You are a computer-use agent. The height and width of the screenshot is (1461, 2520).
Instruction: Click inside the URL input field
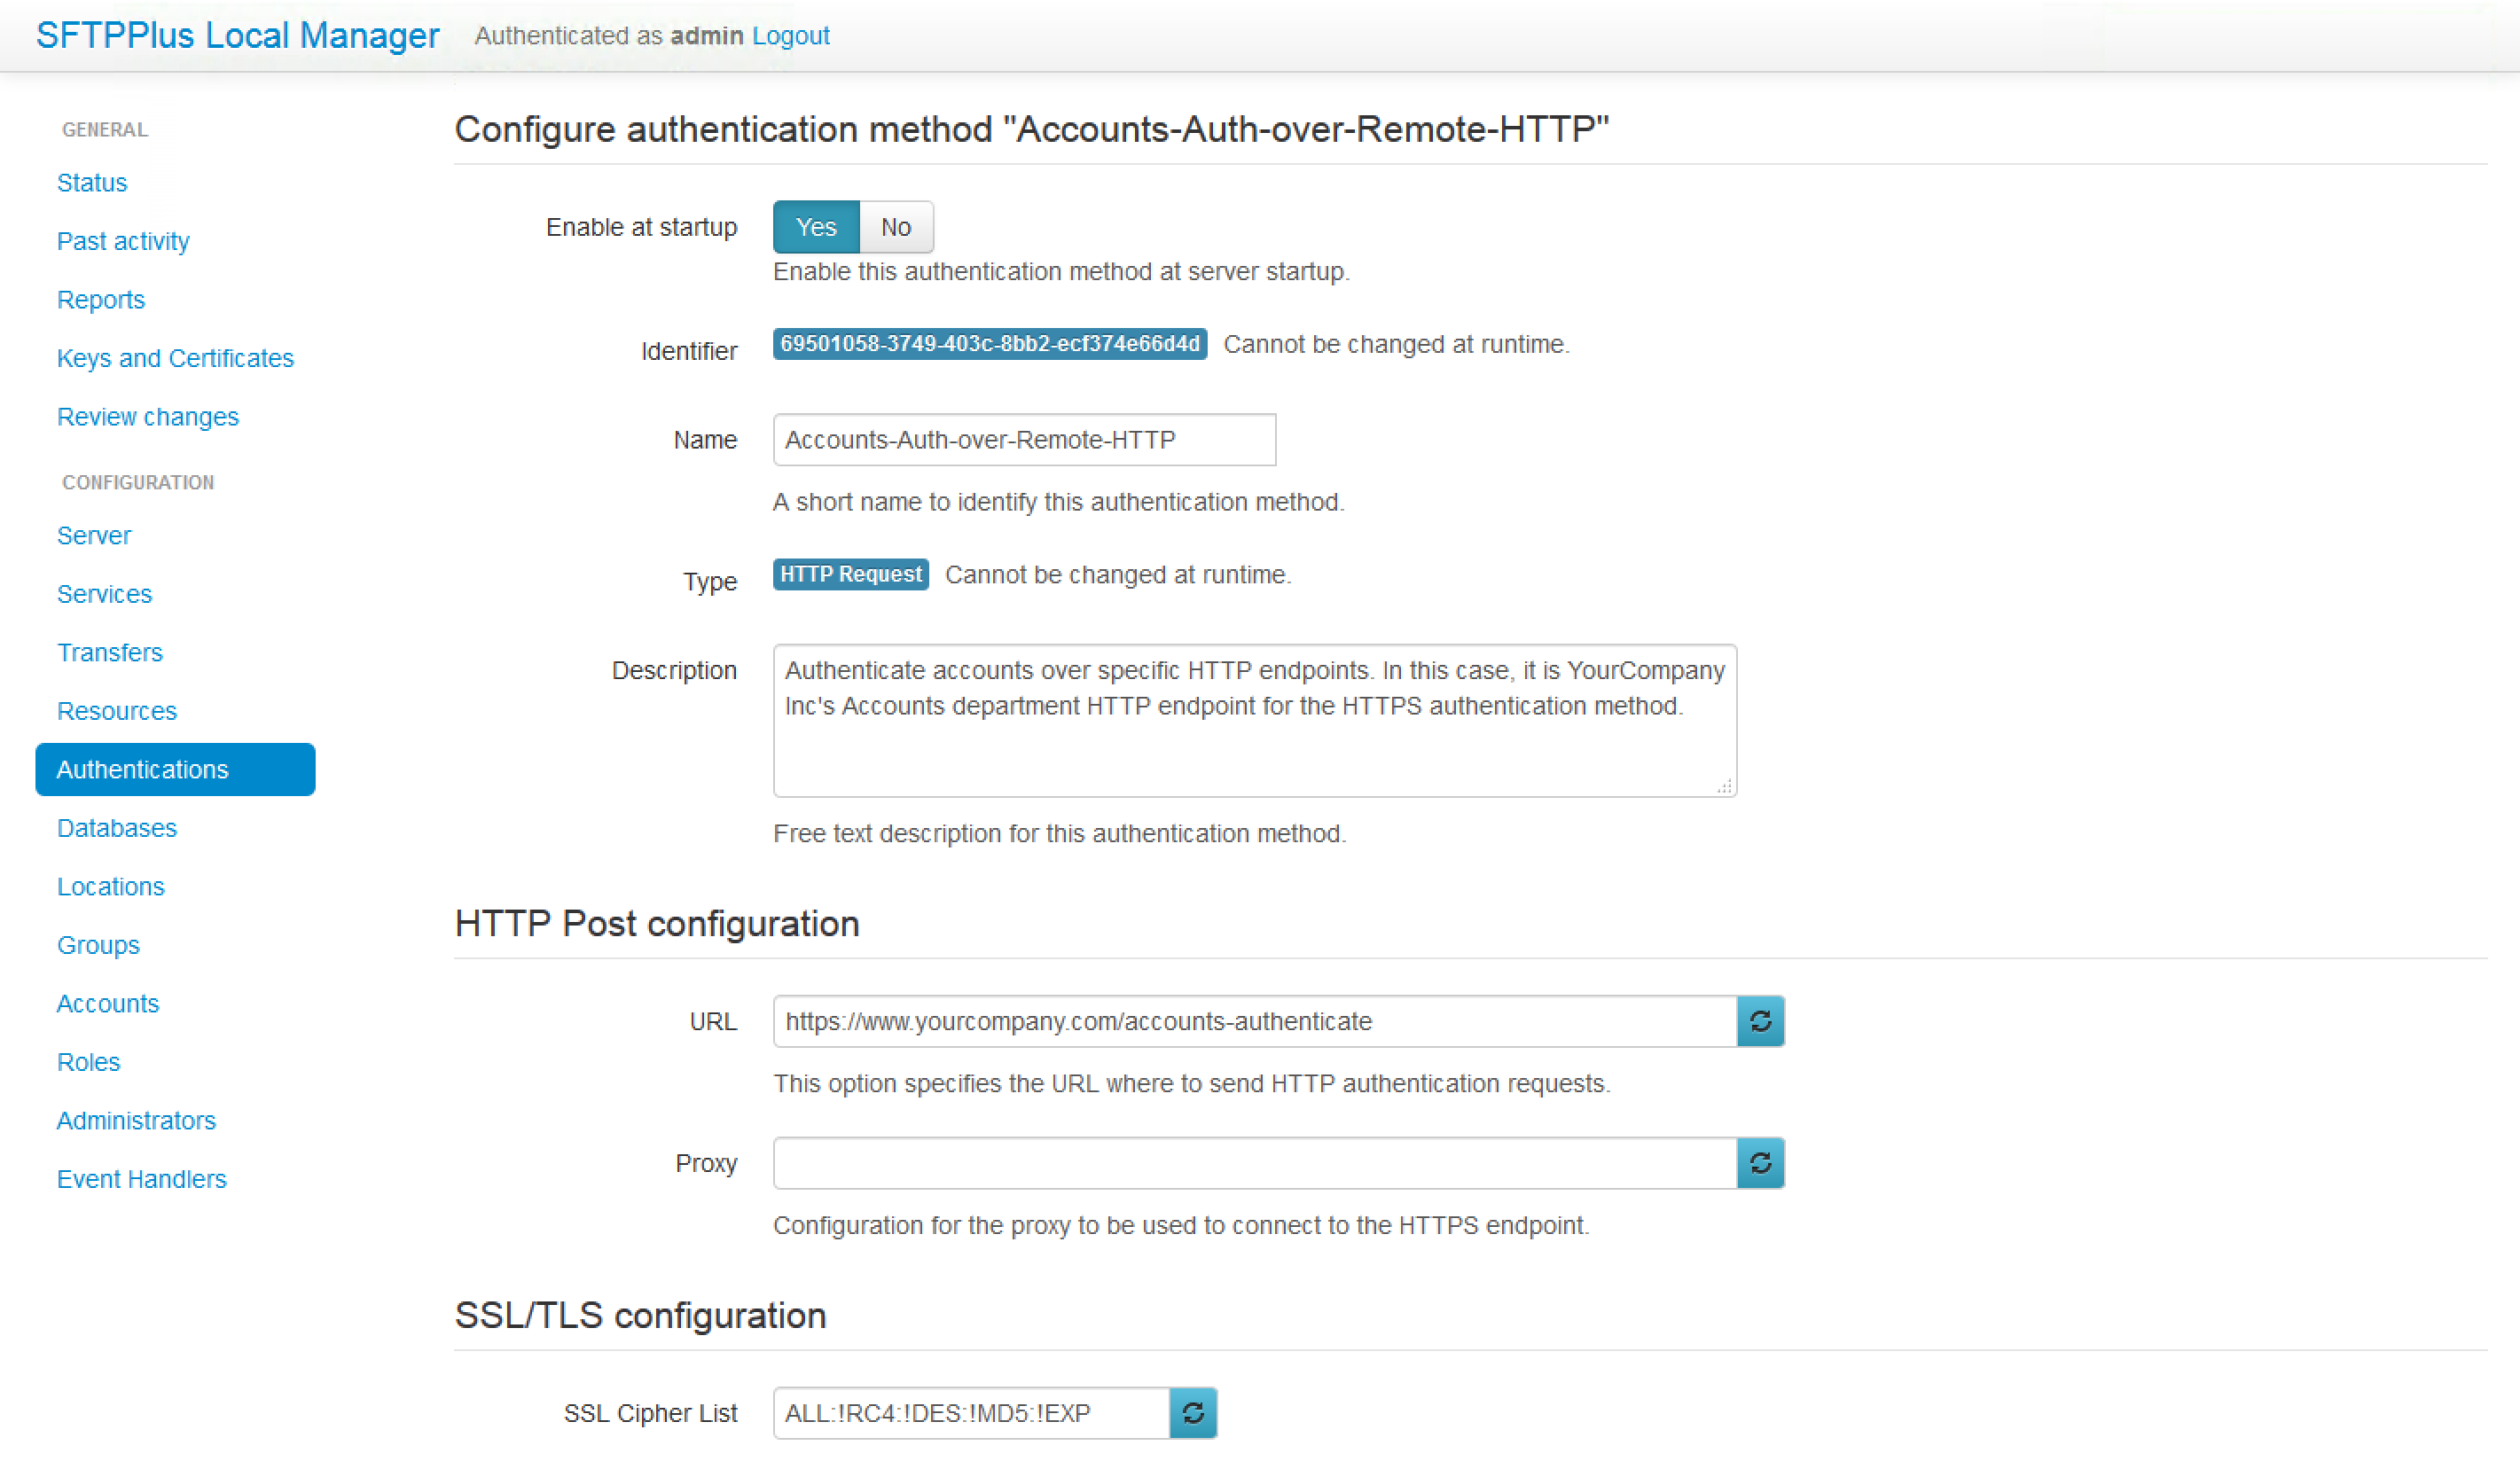[1254, 1021]
